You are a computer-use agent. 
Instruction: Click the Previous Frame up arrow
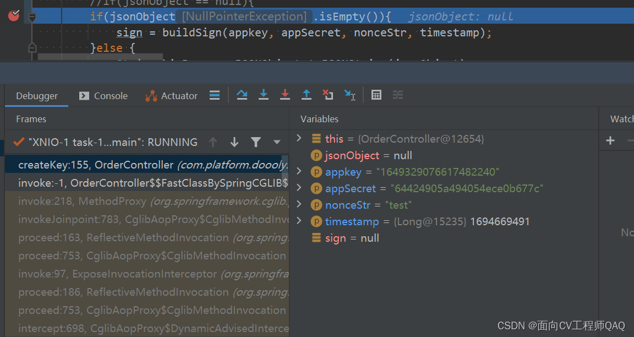point(213,142)
